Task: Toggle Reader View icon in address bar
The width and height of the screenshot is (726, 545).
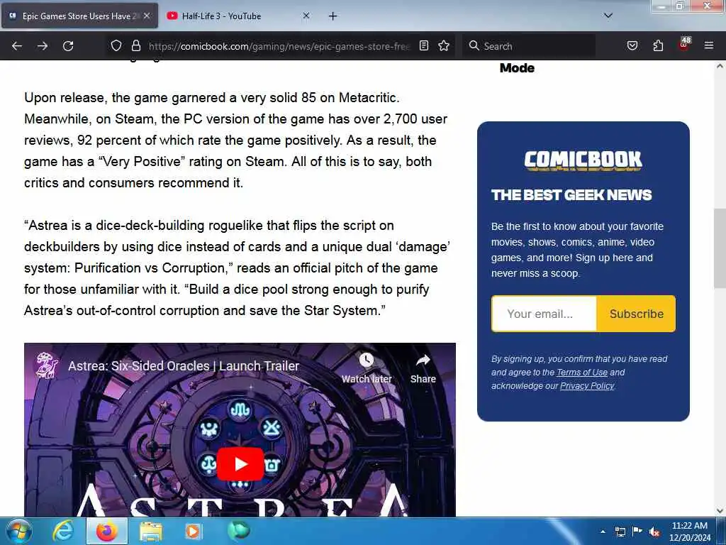Action: [x=424, y=45]
